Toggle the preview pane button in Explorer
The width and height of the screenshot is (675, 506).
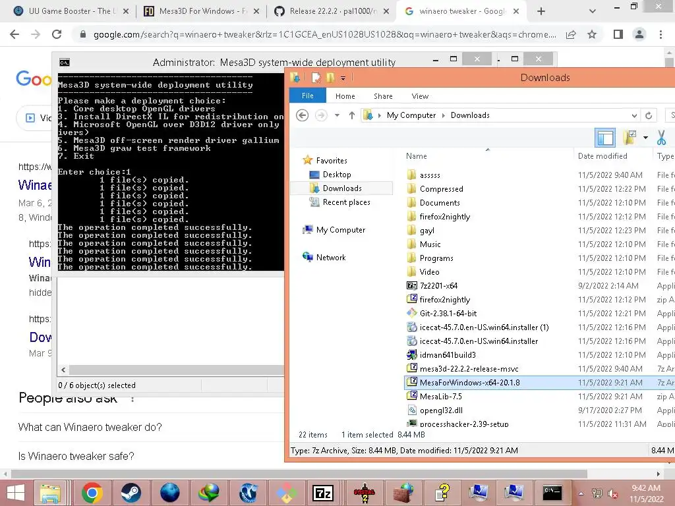[x=605, y=138]
